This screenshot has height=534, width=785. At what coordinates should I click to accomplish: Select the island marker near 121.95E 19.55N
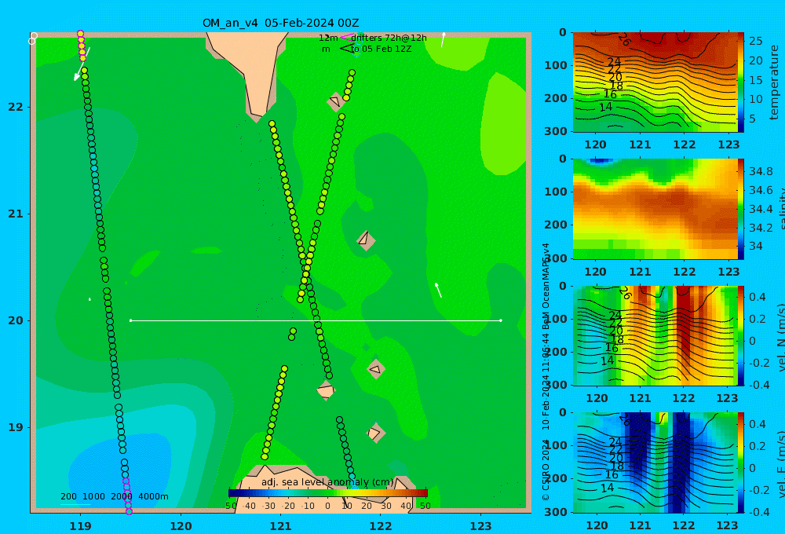coord(376,369)
